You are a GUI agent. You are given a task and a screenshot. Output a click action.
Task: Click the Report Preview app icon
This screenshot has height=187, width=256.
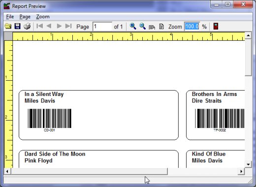[x=7, y=6]
